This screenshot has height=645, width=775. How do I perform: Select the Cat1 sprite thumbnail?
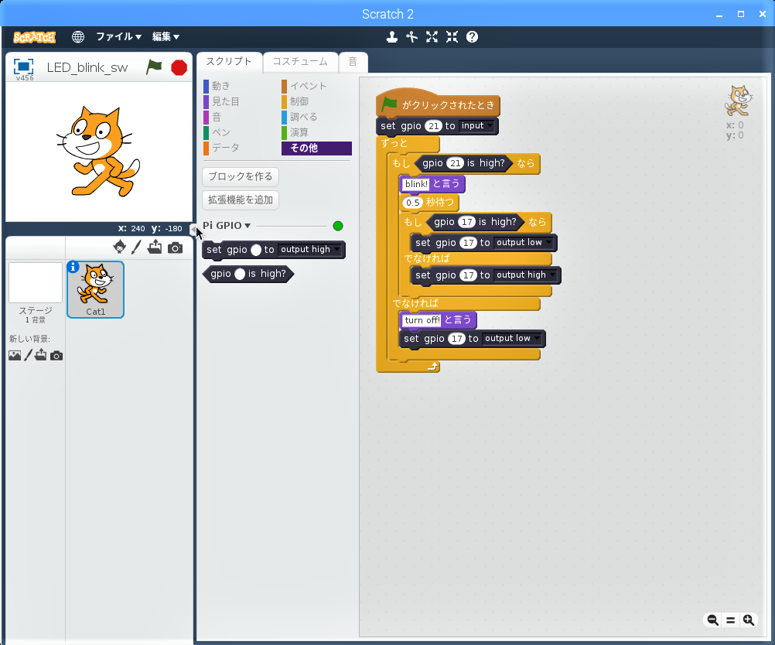(95, 290)
